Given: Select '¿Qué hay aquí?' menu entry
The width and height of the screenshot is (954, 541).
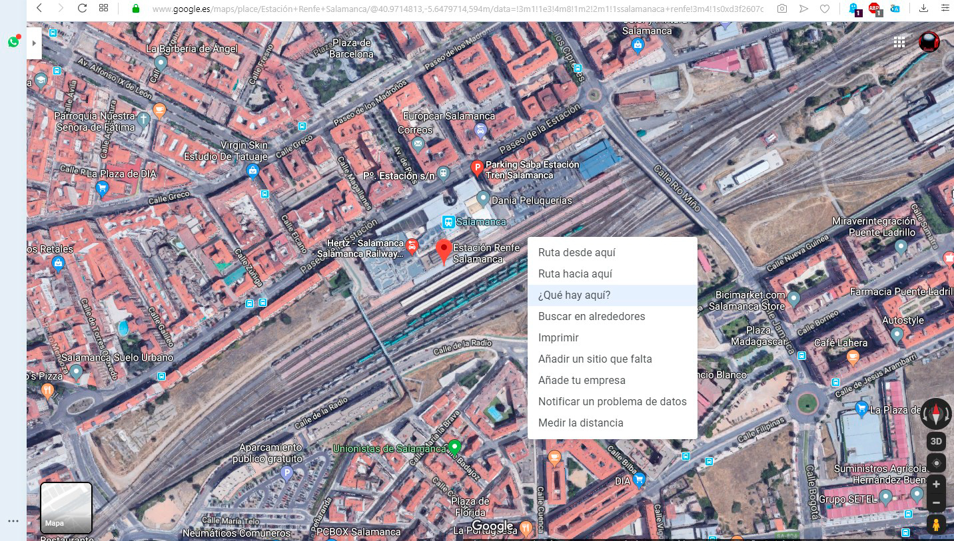Looking at the screenshot, I should pos(612,295).
